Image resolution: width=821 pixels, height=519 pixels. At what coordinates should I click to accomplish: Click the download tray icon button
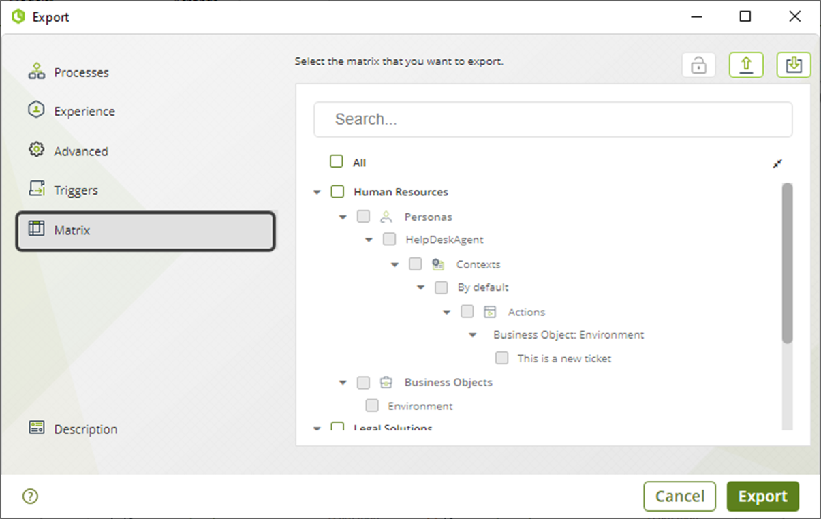pos(794,65)
